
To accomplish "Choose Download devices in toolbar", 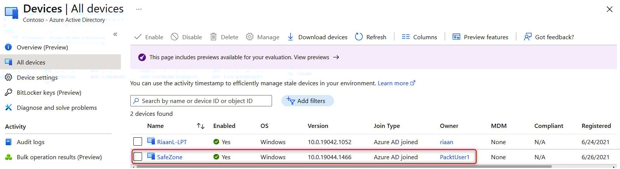I will 317,37.
